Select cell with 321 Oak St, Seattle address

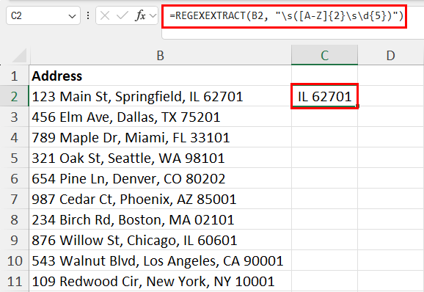(161, 158)
